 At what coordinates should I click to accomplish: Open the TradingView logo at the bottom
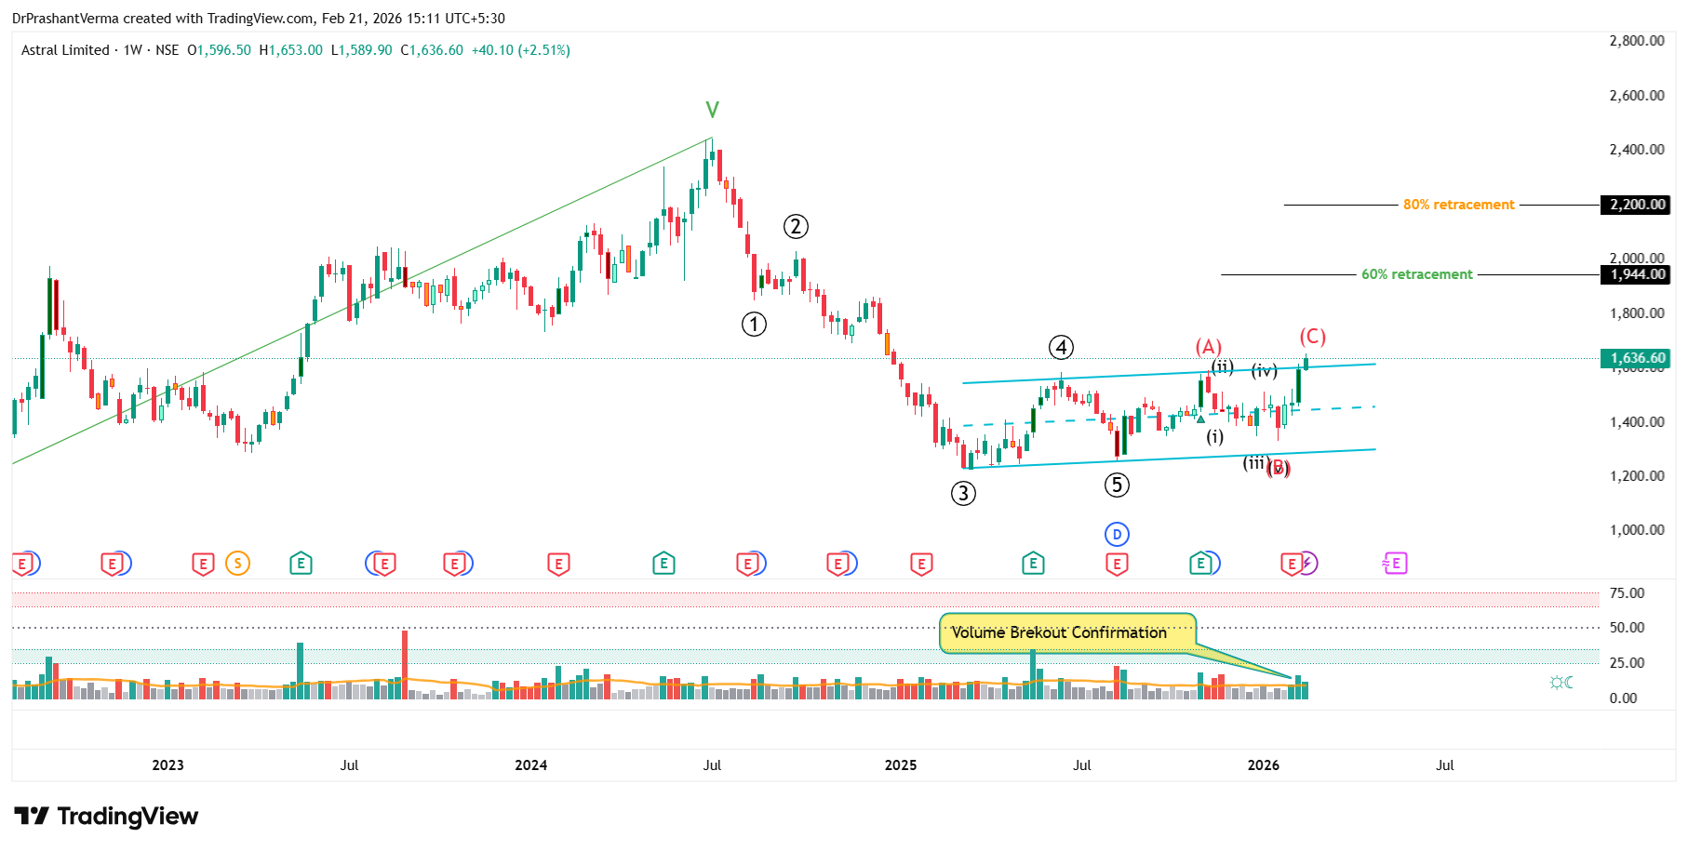point(106,816)
